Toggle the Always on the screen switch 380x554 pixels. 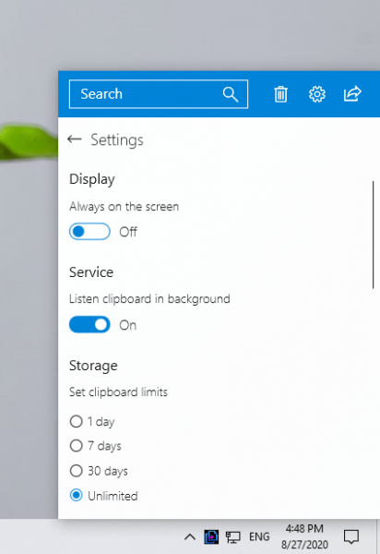point(89,232)
